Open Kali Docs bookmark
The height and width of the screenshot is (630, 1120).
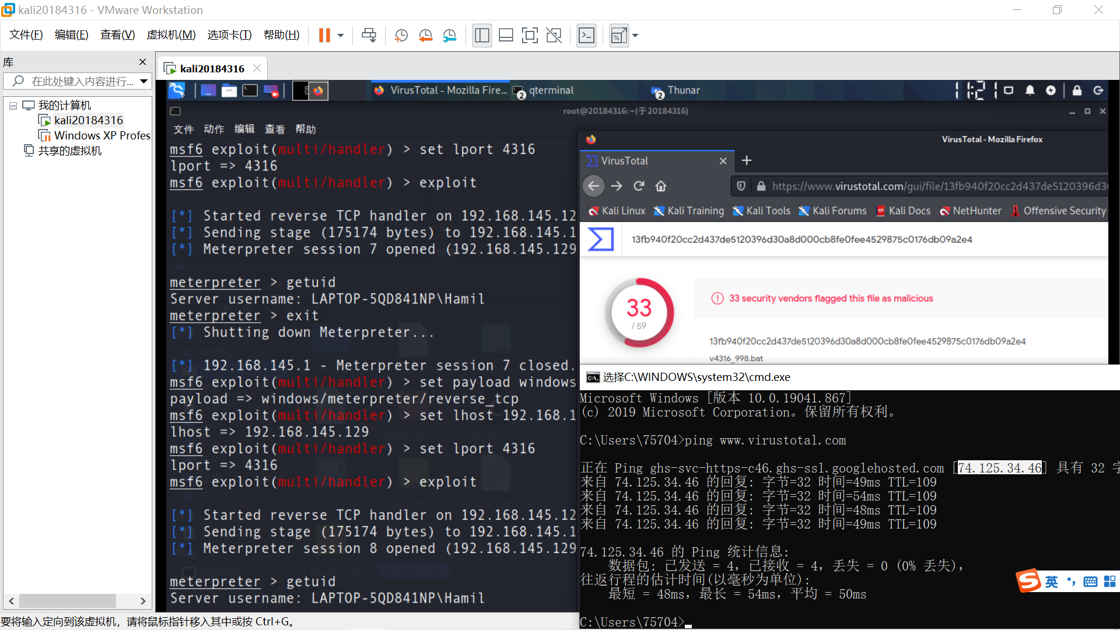click(903, 211)
